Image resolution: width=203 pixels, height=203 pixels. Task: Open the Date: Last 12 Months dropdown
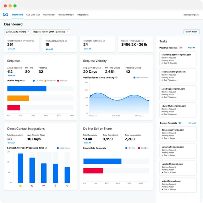(18, 32)
